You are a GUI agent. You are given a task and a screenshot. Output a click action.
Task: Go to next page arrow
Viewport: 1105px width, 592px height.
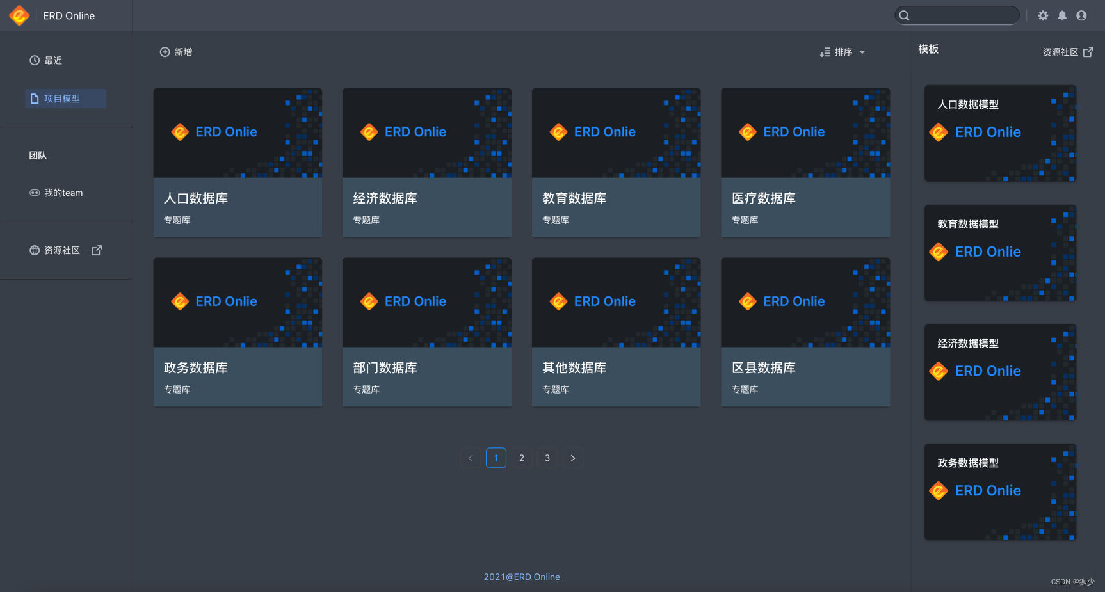(573, 458)
